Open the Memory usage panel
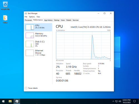139x104 pixels. click(x=38, y=35)
